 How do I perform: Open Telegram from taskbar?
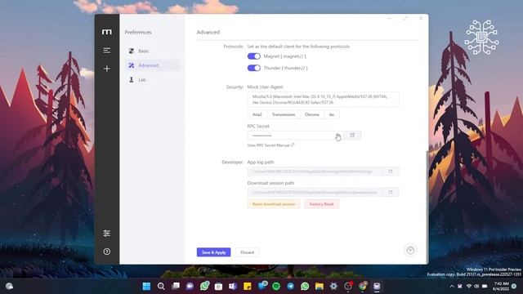[x=291, y=287]
